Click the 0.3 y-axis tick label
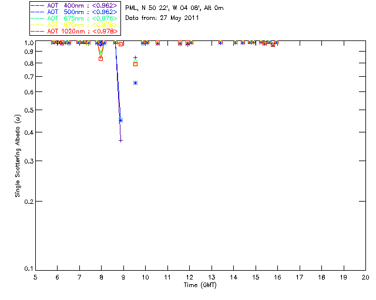This screenshot has width=376, height=300. tap(29, 161)
